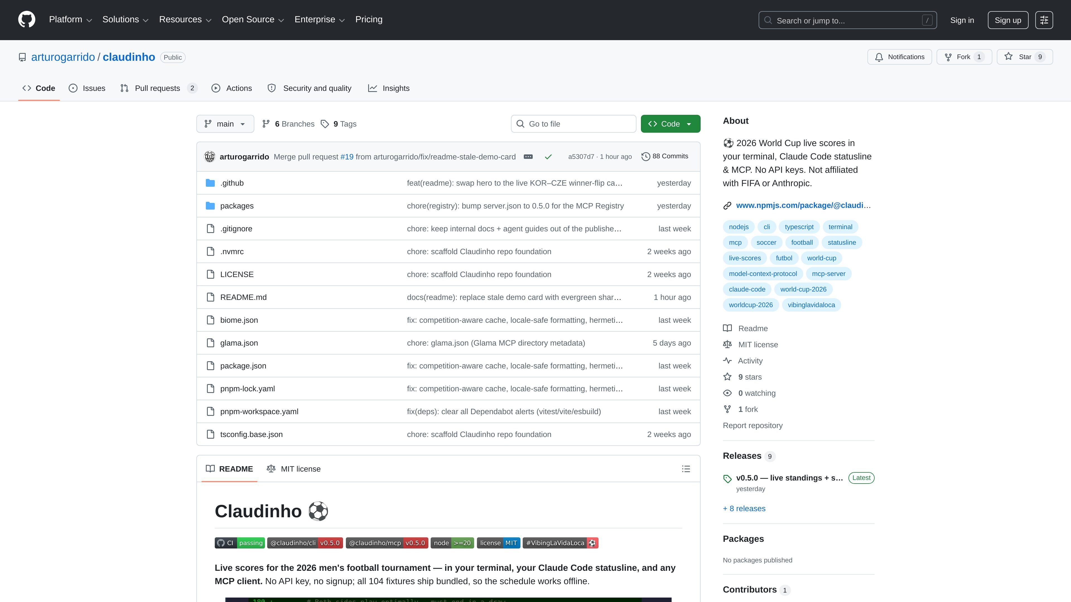The width and height of the screenshot is (1071, 602).
Task: Click the node >=20 badge
Action: point(452,543)
